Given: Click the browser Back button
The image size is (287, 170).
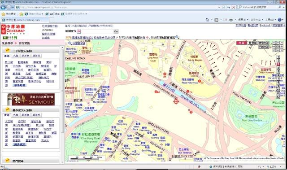Looking at the screenshot, I should click(3, 7).
